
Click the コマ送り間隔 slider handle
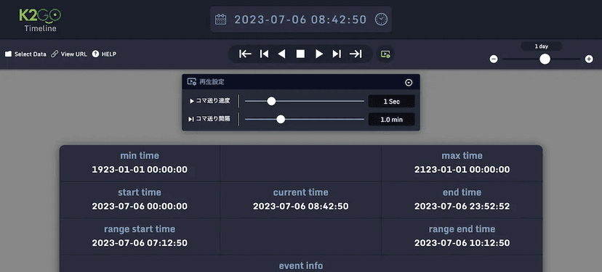(281, 119)
